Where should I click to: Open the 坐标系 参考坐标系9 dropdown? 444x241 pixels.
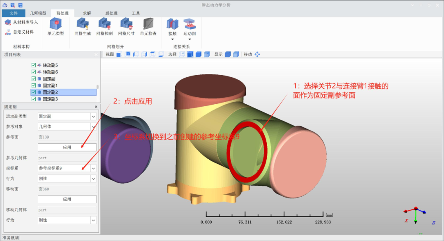[93, 168]
